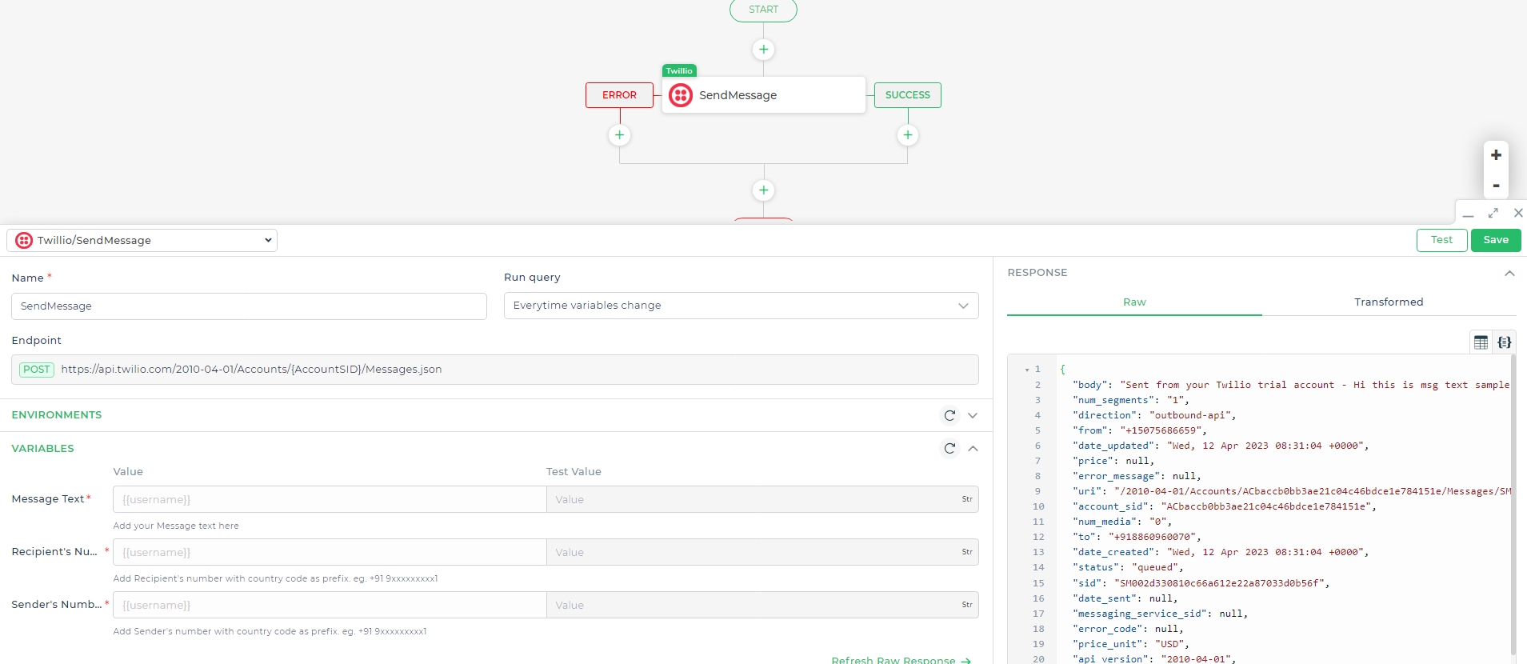The image size is (1527, 664).
Task: Zoom out the workflow canvas
Action: coord(1496,186)
